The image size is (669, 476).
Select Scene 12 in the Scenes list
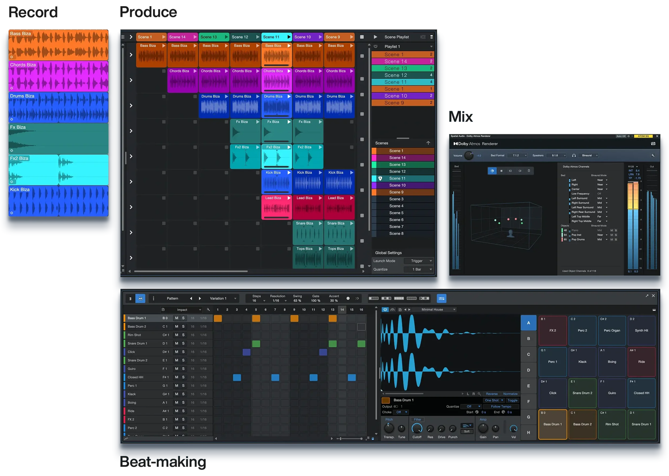point(397,171)
